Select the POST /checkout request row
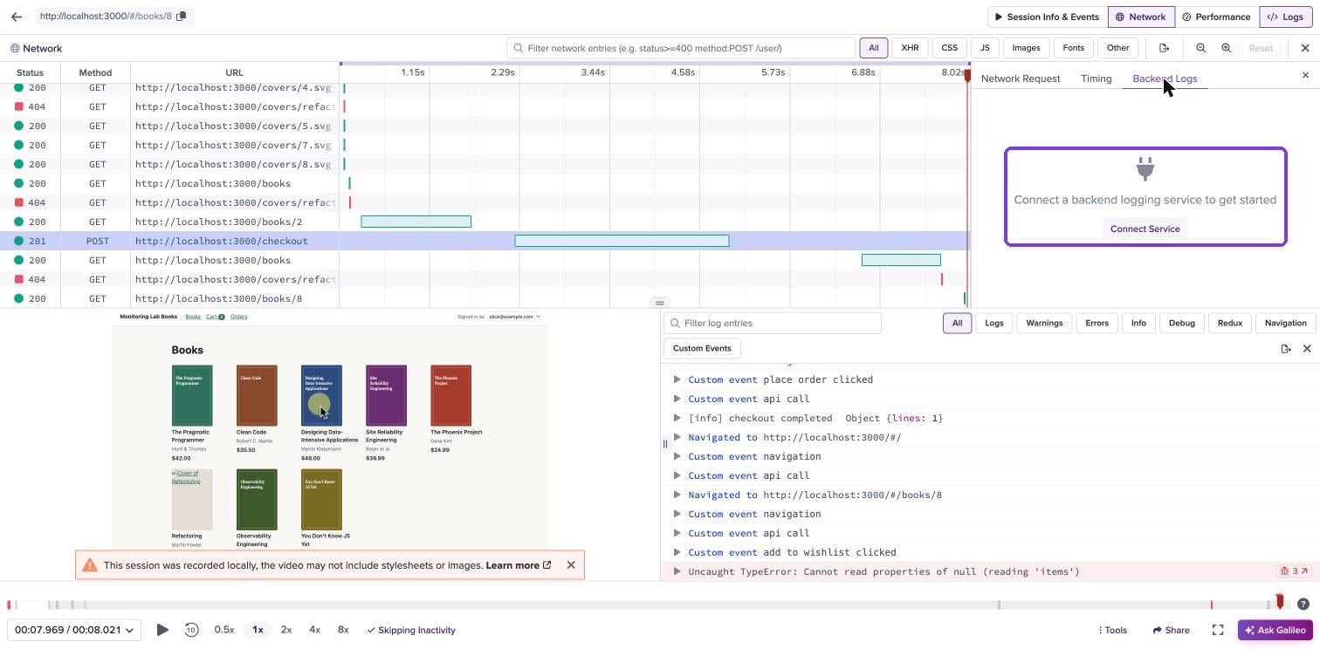 (x=485, y=241)
